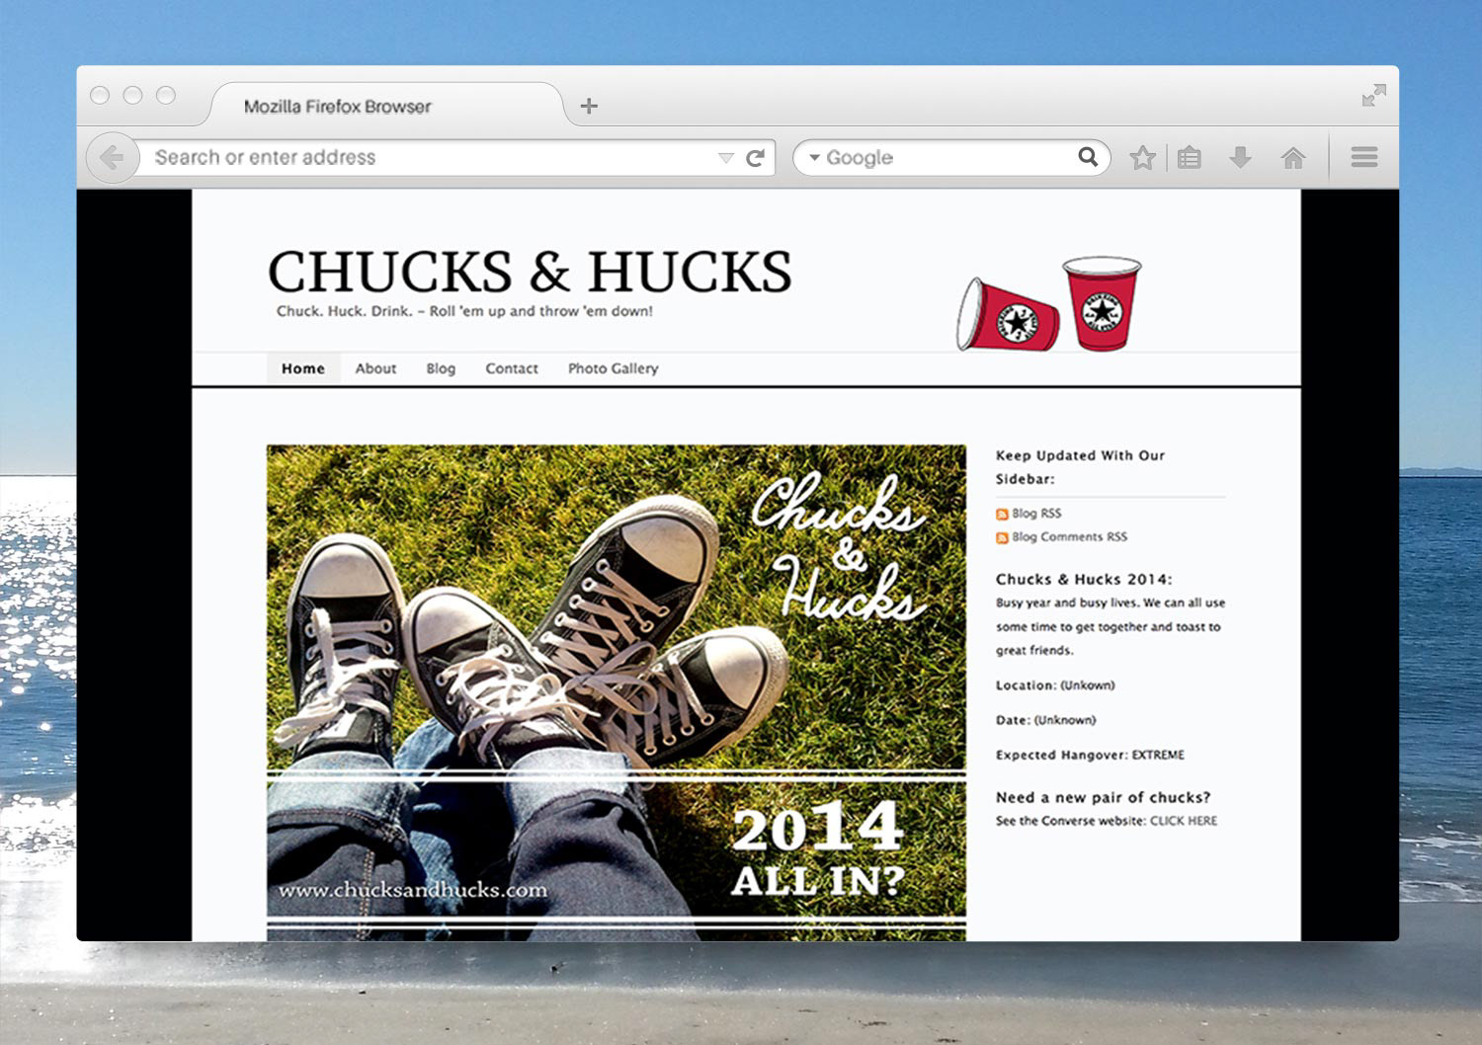Viewport: 1482px width, 1045px height.
Task: Open the Google search engine dropdown
Action: tap(815, 158)
